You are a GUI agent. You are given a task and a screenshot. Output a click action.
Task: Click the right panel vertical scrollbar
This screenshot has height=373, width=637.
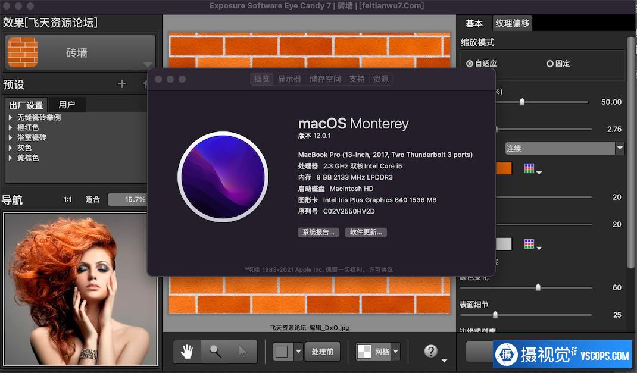(x=630, y=152)
